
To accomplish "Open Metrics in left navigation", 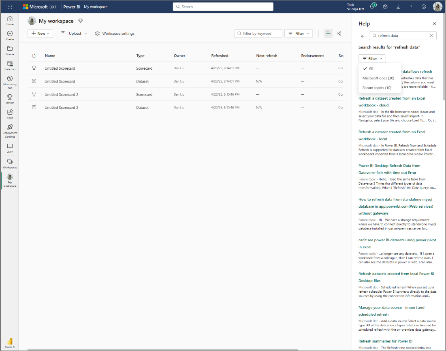I will [x=10, y=99].
